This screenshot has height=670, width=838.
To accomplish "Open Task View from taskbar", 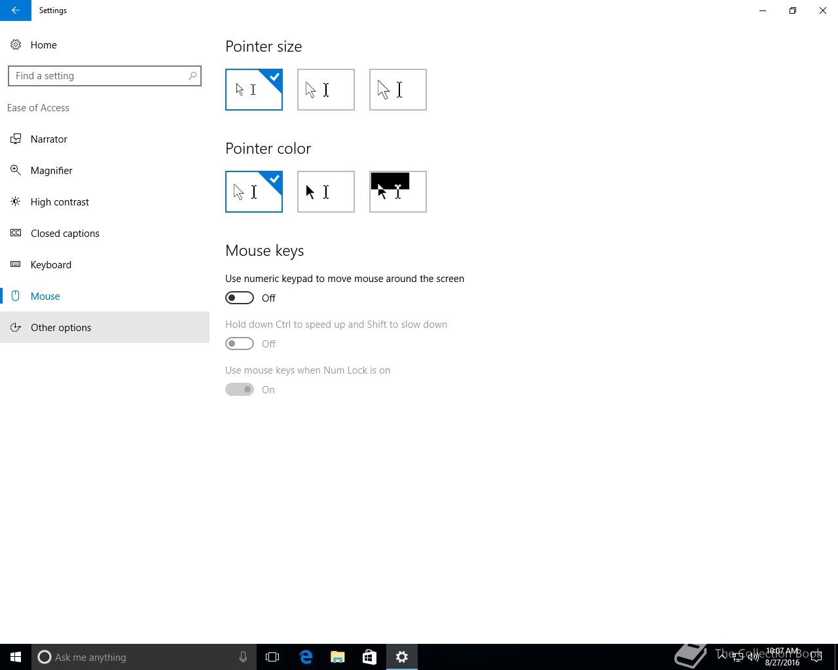I will (272, 657).
